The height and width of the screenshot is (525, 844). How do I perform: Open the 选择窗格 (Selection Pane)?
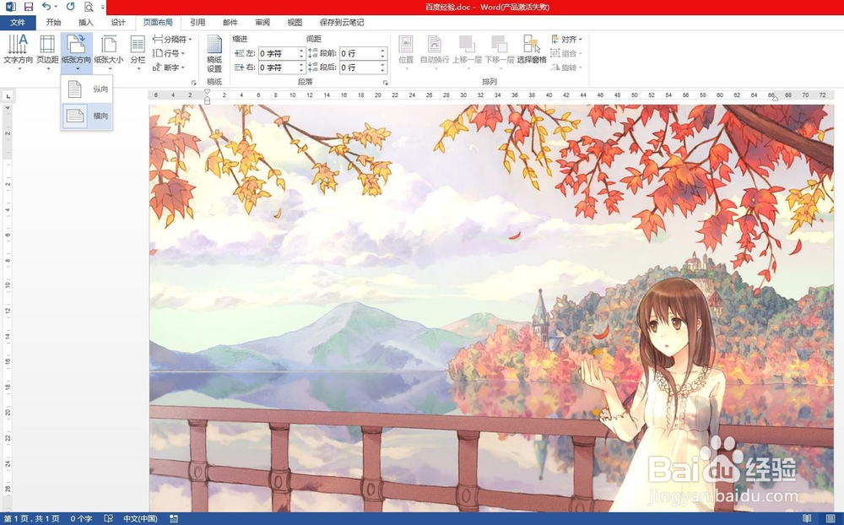tap(531, 50)
